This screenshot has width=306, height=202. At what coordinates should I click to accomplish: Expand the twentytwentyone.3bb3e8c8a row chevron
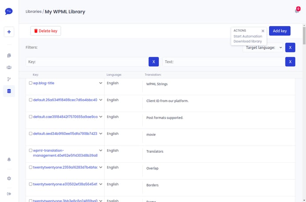[101, 201]
